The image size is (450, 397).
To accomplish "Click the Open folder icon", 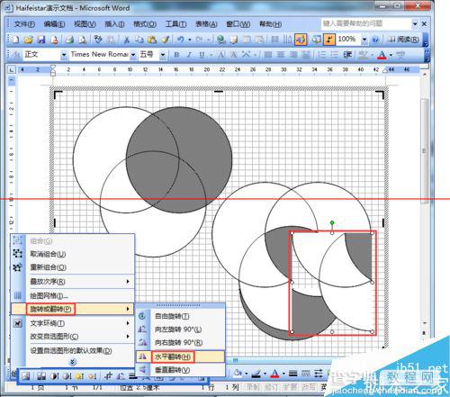I will pos(28,40).
